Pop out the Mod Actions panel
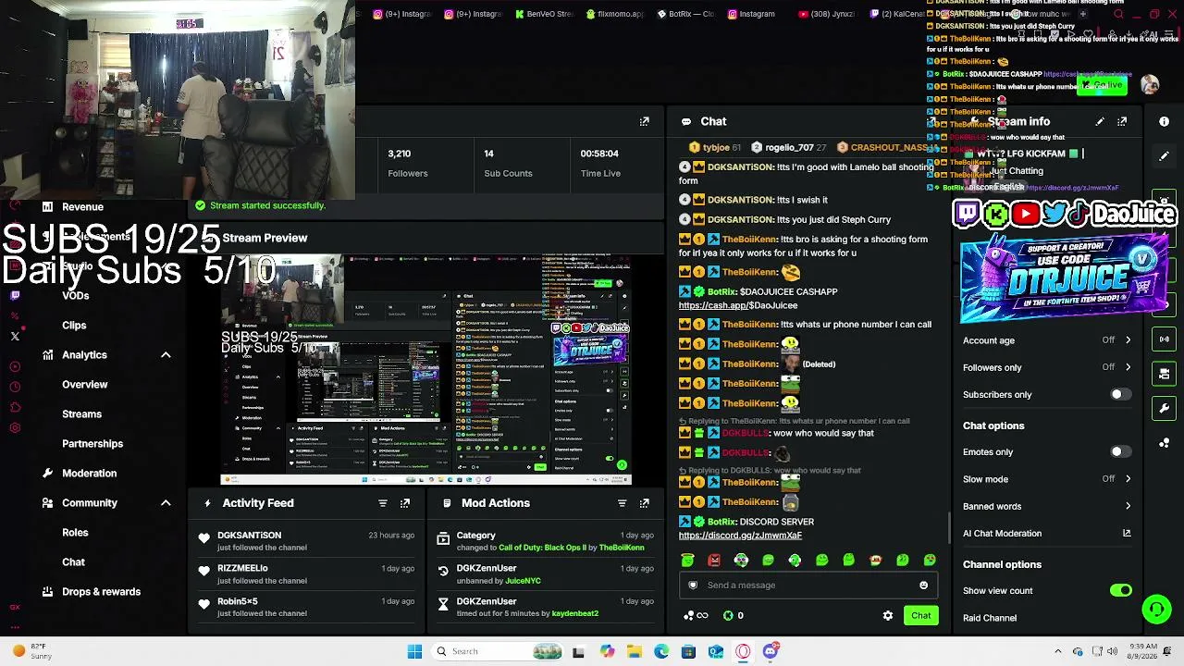The image size is (1184, 666). click(645, 503)
